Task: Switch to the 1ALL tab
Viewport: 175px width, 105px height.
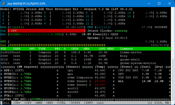Action: click(6, 103)
